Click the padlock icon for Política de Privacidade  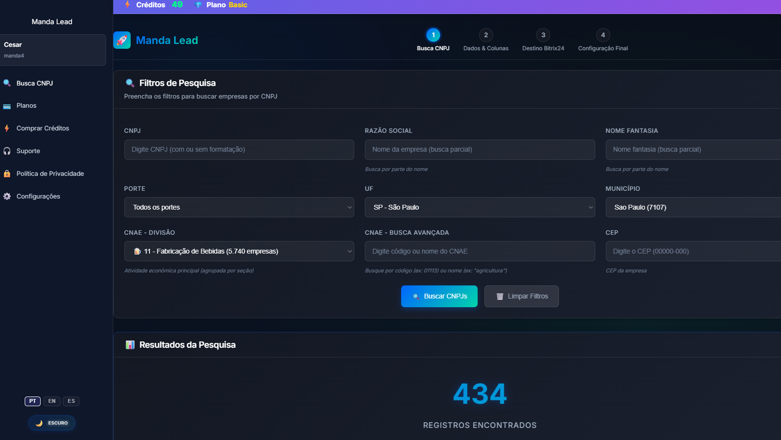(7, 174)
